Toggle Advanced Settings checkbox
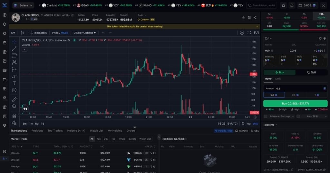 [x=266, y=116]
